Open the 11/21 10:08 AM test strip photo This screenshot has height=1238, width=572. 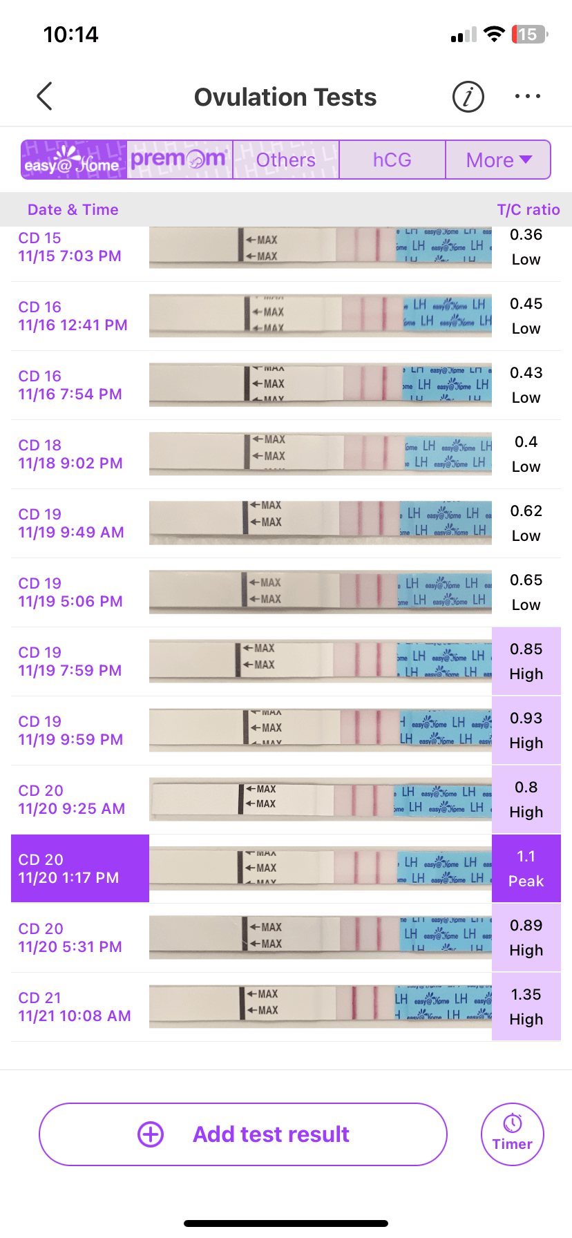coord(320,1006)
